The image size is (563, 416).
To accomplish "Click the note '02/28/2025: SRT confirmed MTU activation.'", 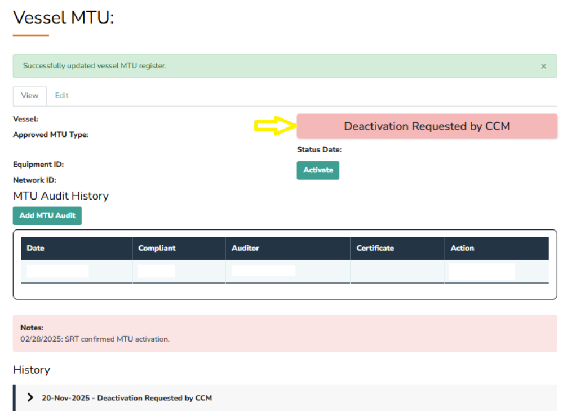I will click(x=95, y=339).
